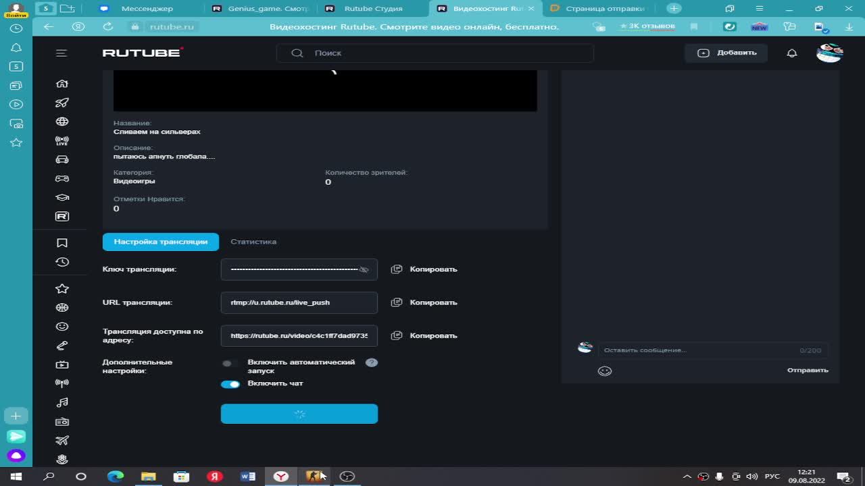Turn off the 'Включить чат' toggle
Image resolution: width=865 pixels, height=486 pixels.
click(x=230, y=384)
